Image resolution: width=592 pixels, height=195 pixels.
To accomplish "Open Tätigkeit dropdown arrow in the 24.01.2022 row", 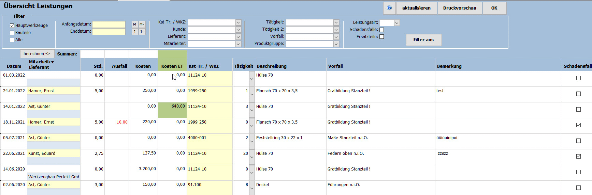I will point(252,95).
